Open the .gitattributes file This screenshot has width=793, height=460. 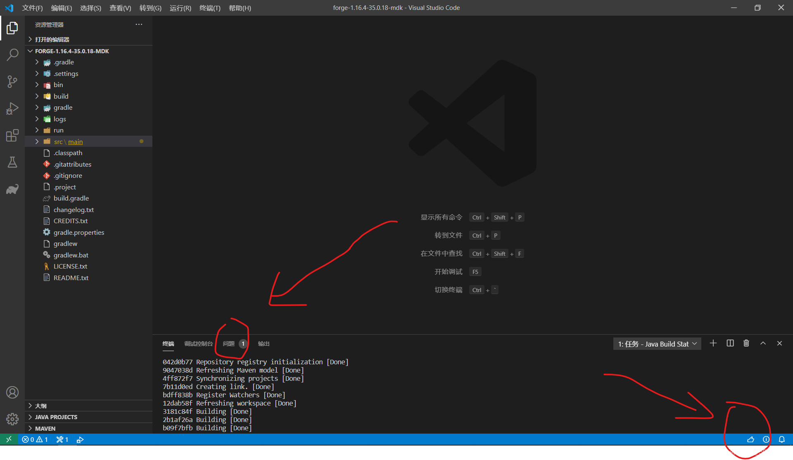(x=89, y=164)
